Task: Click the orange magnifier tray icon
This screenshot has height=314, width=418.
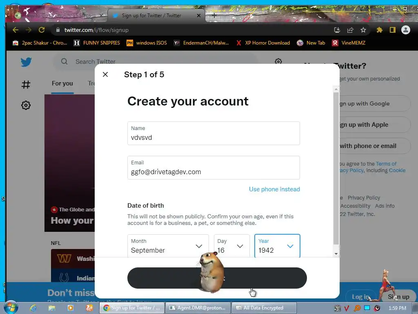Action: click(x=357, y=308)
